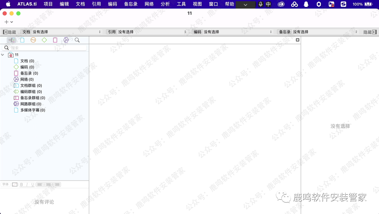The height and width of the screenshot is (214, 379).
Task: Open the text color swatch in comment editor
Action: coord(15,185)
